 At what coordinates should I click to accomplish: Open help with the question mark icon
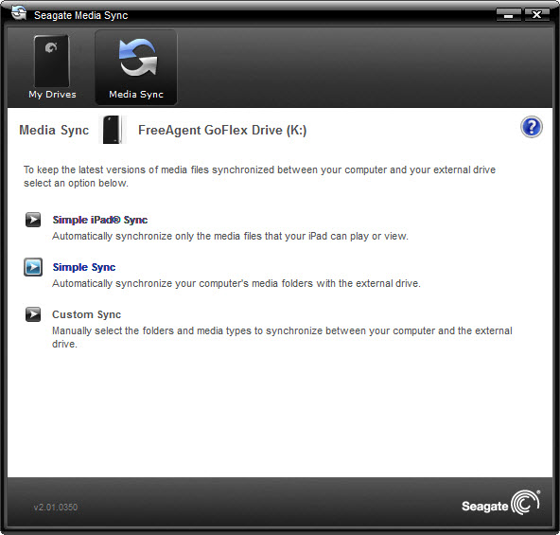(x=532, y=127)
